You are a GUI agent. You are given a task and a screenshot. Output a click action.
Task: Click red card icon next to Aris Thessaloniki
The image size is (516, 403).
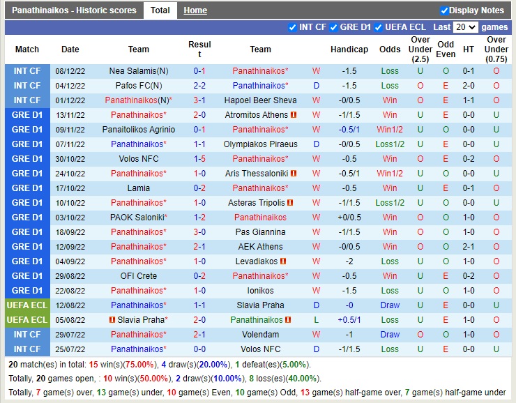(294, 174)
